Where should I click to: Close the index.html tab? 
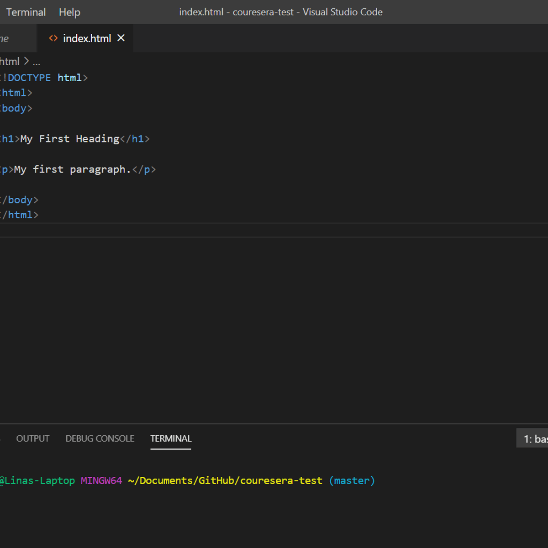121,38
